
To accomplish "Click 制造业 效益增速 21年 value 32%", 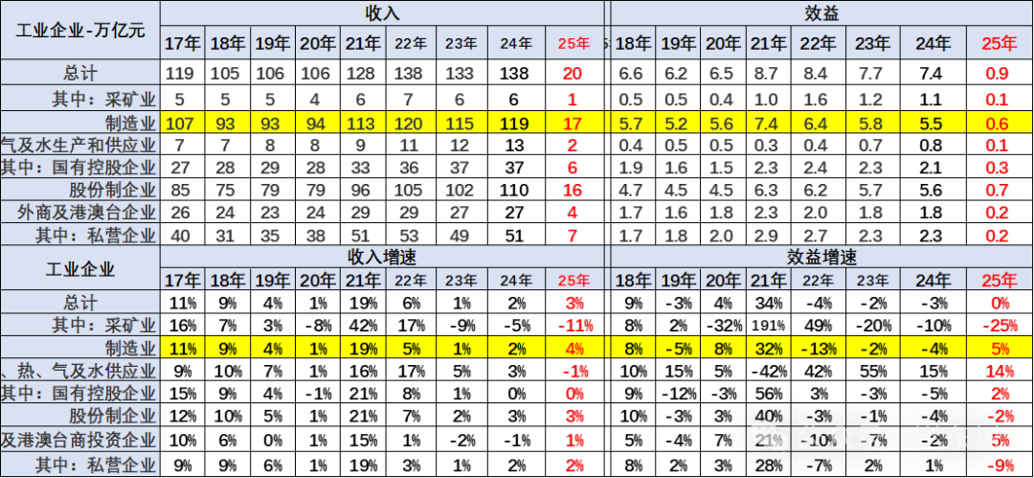I will 768,349.
